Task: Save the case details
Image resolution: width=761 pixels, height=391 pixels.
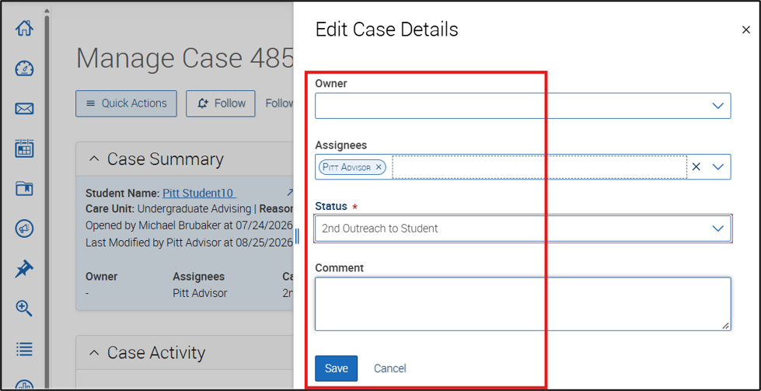Action: 337,368
